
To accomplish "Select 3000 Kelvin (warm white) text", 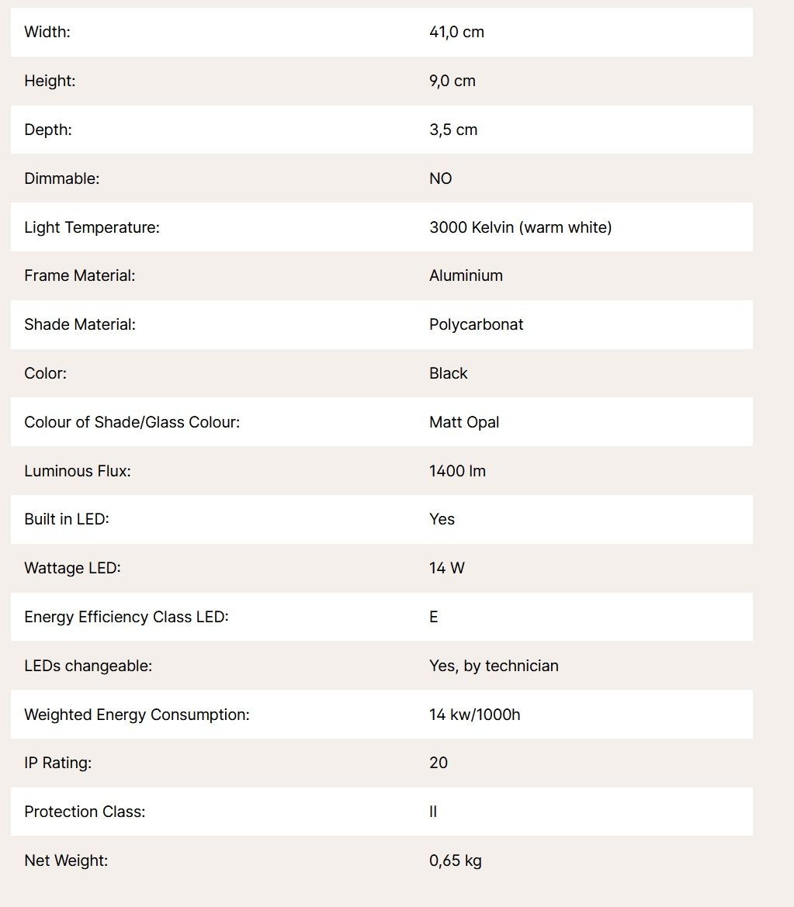I will [520, 227].
